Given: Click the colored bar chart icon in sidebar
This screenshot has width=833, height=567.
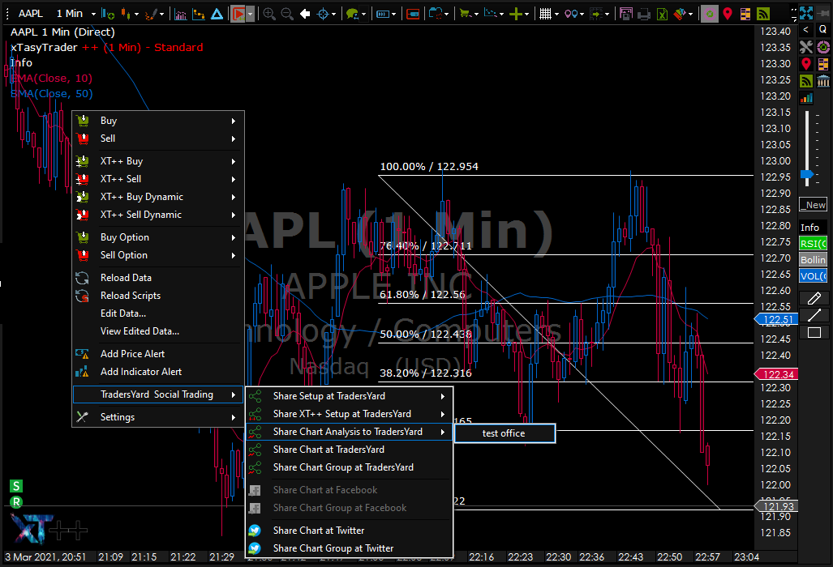Looking at the screenshot, I should pos(806,97).
